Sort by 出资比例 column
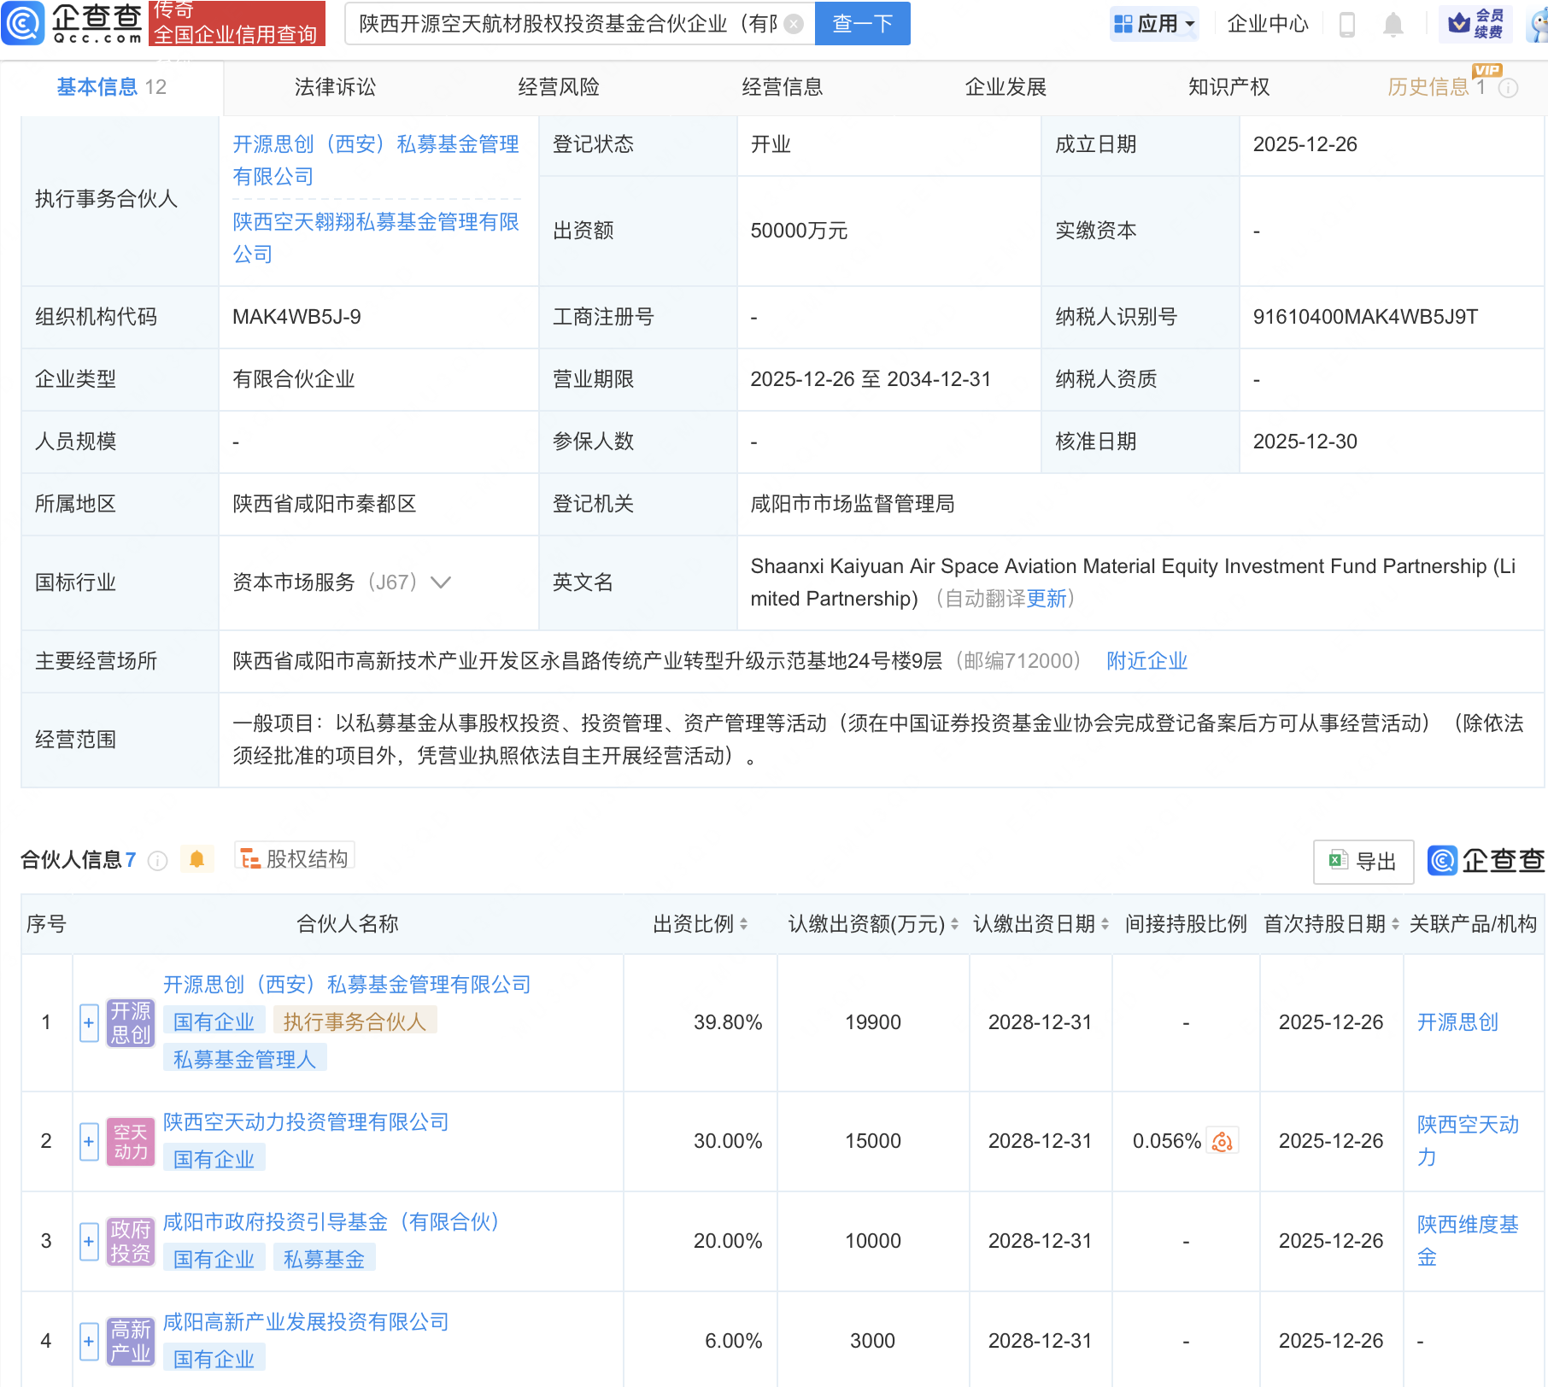Image resolution: width=1548 pixels, height=1387 pixels. click(x=743, y=924)
